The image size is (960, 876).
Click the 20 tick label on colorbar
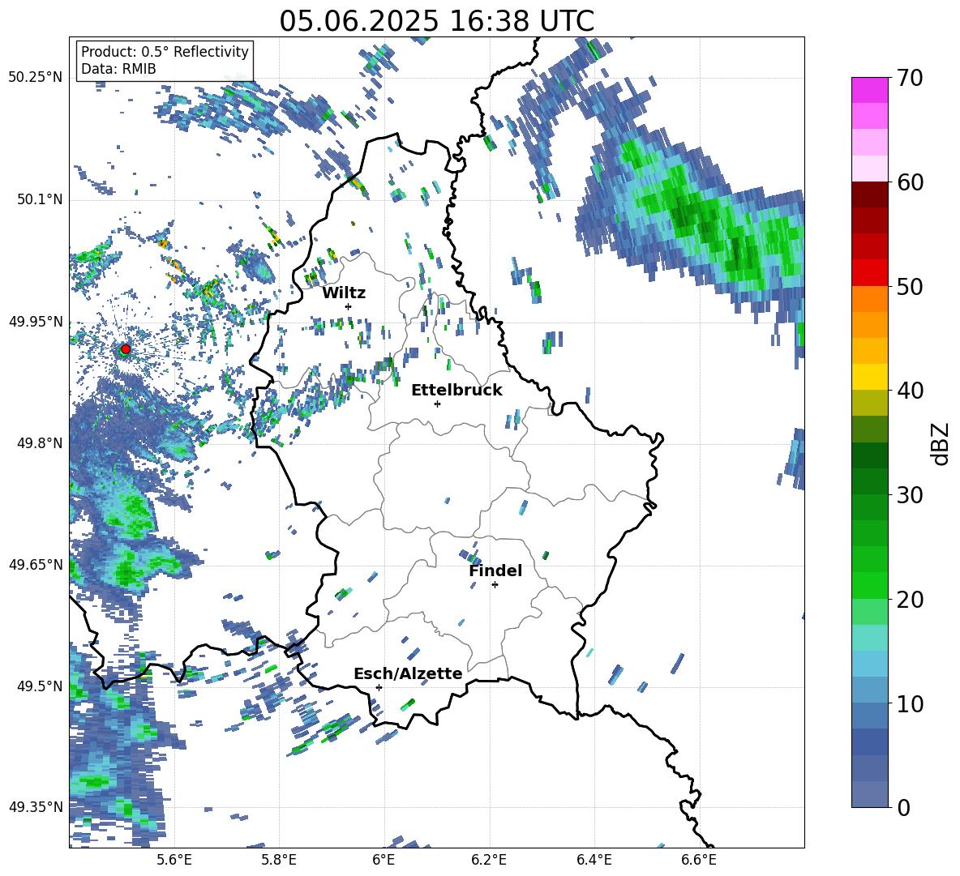point(909,600)
